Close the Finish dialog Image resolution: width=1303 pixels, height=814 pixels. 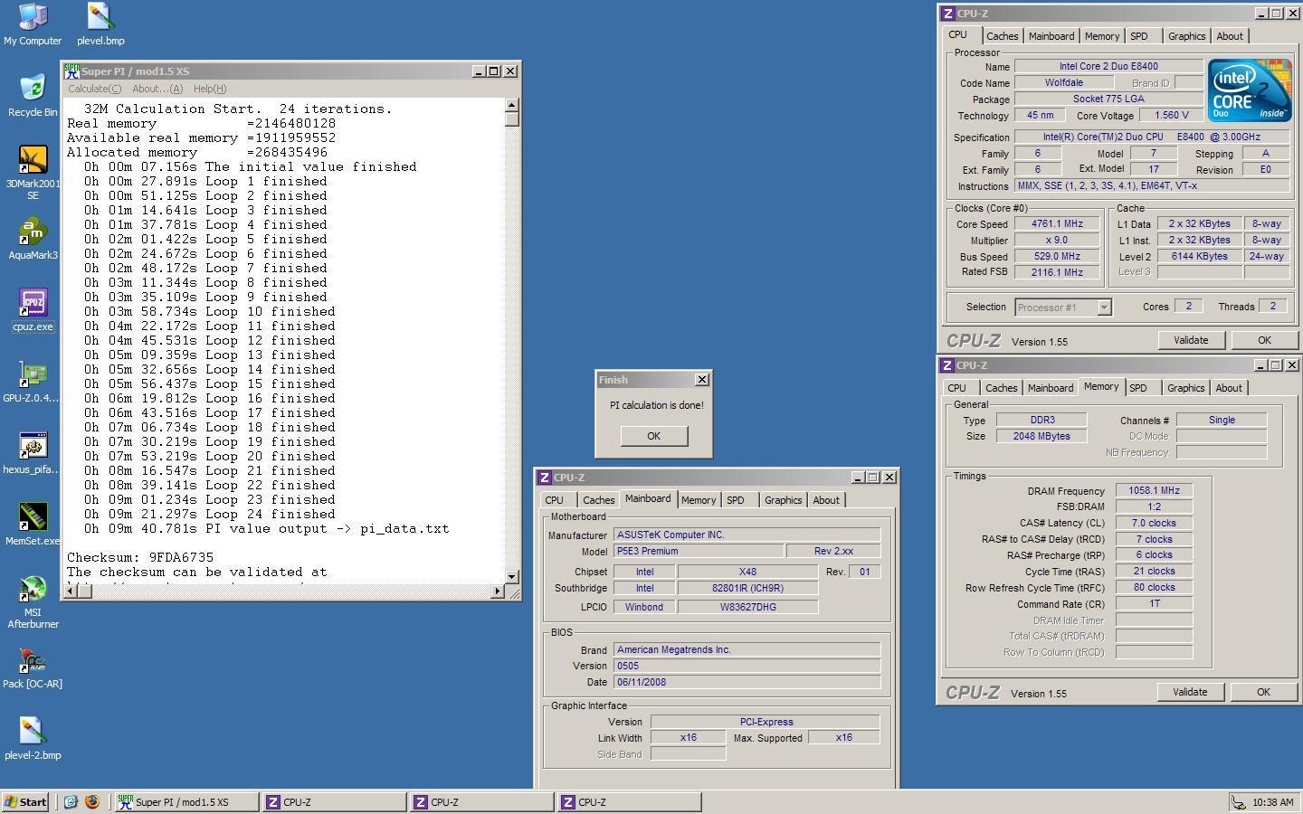click(701, 380)
